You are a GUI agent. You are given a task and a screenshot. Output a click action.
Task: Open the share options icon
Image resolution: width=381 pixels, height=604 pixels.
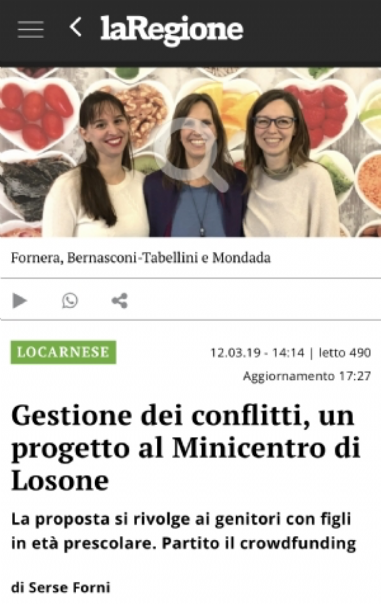[x=120, y=301]
